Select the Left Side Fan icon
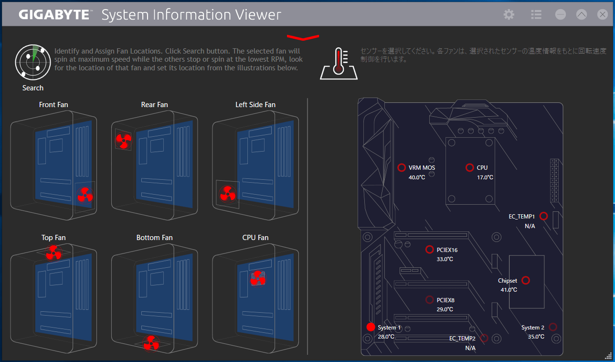The width and height of the screenshot is (615, 362). (227, 194)
